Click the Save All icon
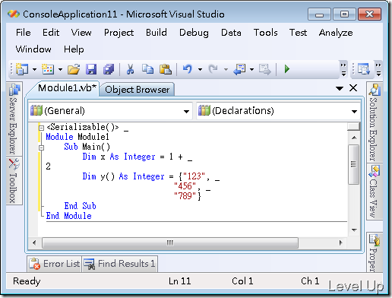Viewport: 392px width, 298px height. coord(109,69)
